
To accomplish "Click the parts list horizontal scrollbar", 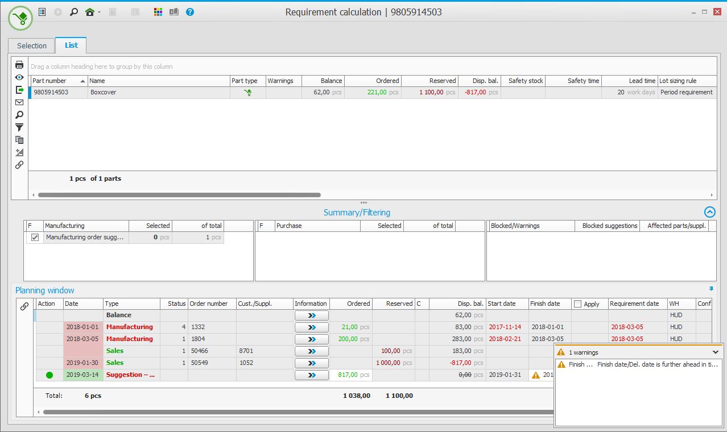I will coord(179,195).
